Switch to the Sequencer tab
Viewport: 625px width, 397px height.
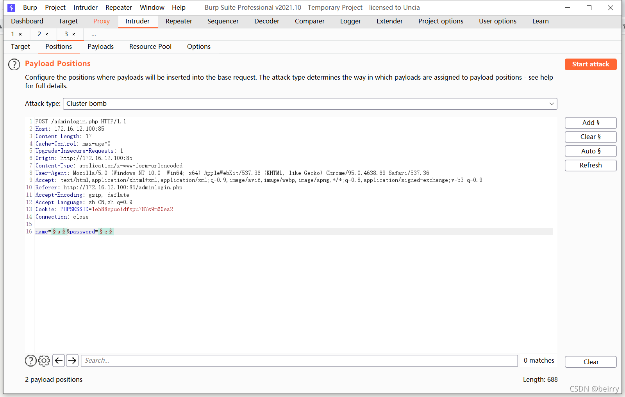coord(223,21)
